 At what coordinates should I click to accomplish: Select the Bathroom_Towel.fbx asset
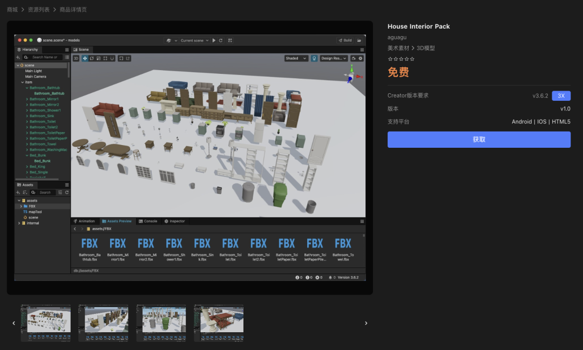[343, 249]
